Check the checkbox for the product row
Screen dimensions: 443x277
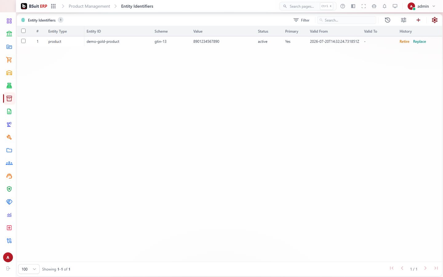click(23, 41)
